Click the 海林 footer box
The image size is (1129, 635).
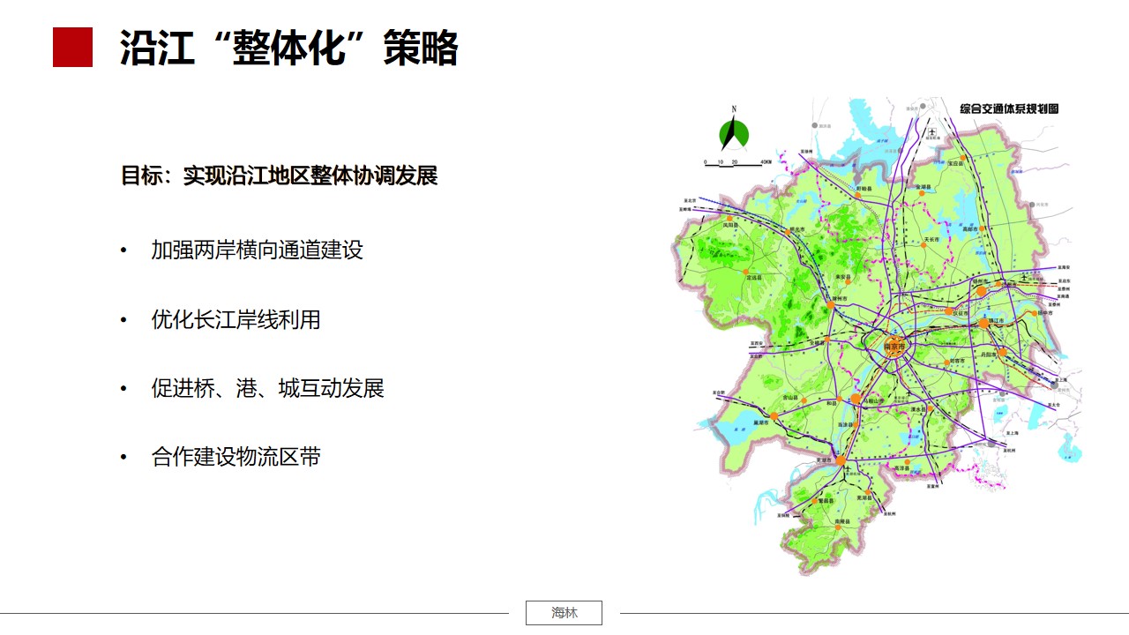pos(564,613)
